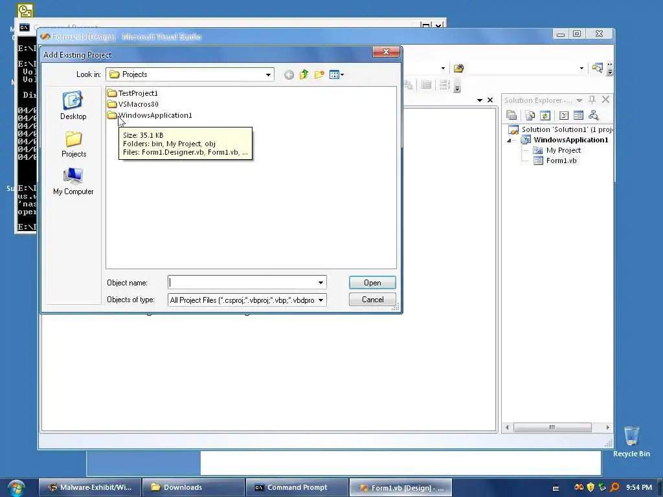The image size is (663, 497).
Task: Toggle auto-hide pin on Solution Explorer
Action: pos(592,100)
